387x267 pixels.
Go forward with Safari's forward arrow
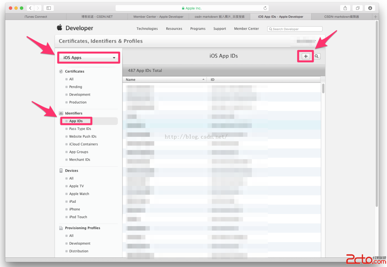tap(38, 8)
